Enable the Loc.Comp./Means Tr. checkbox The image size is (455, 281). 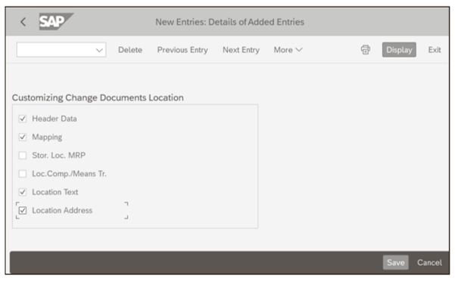pos(23,174)
